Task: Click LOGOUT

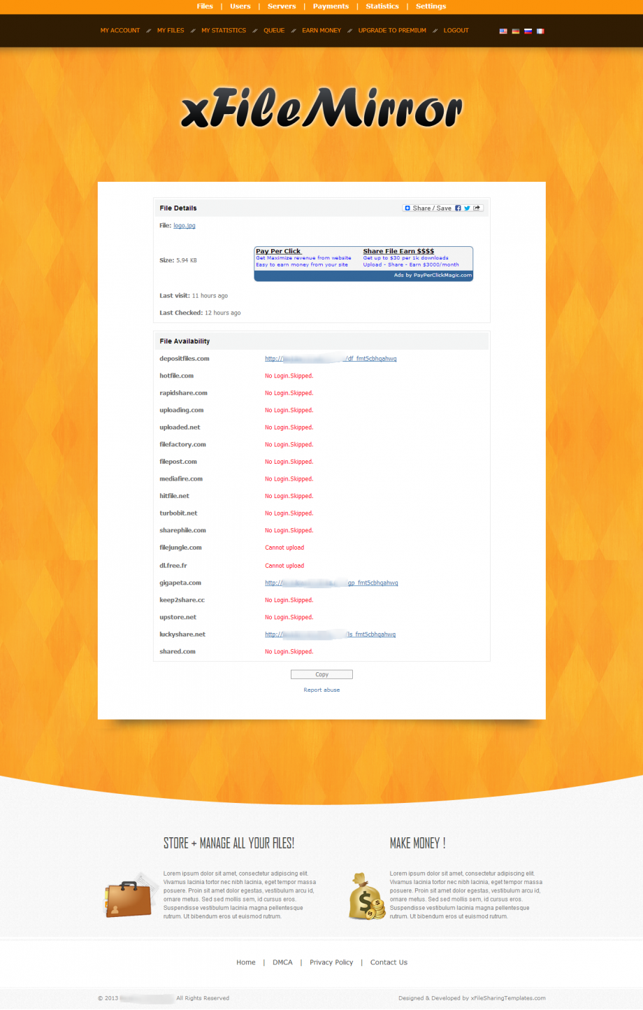Action: (456, 31)
